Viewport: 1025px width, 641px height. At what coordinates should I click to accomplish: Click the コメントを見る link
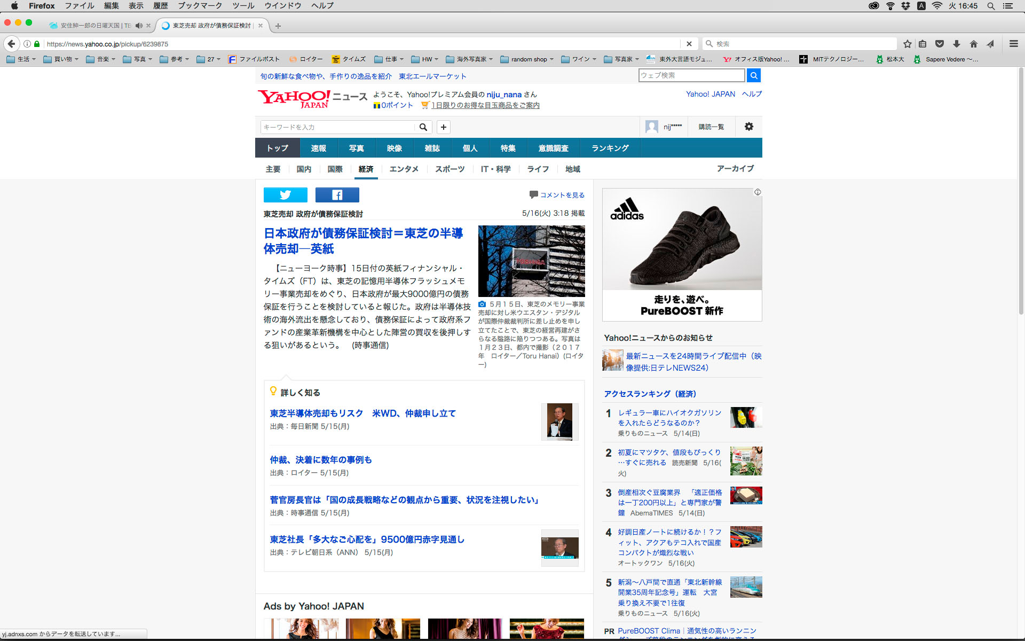tap(562, 195)
